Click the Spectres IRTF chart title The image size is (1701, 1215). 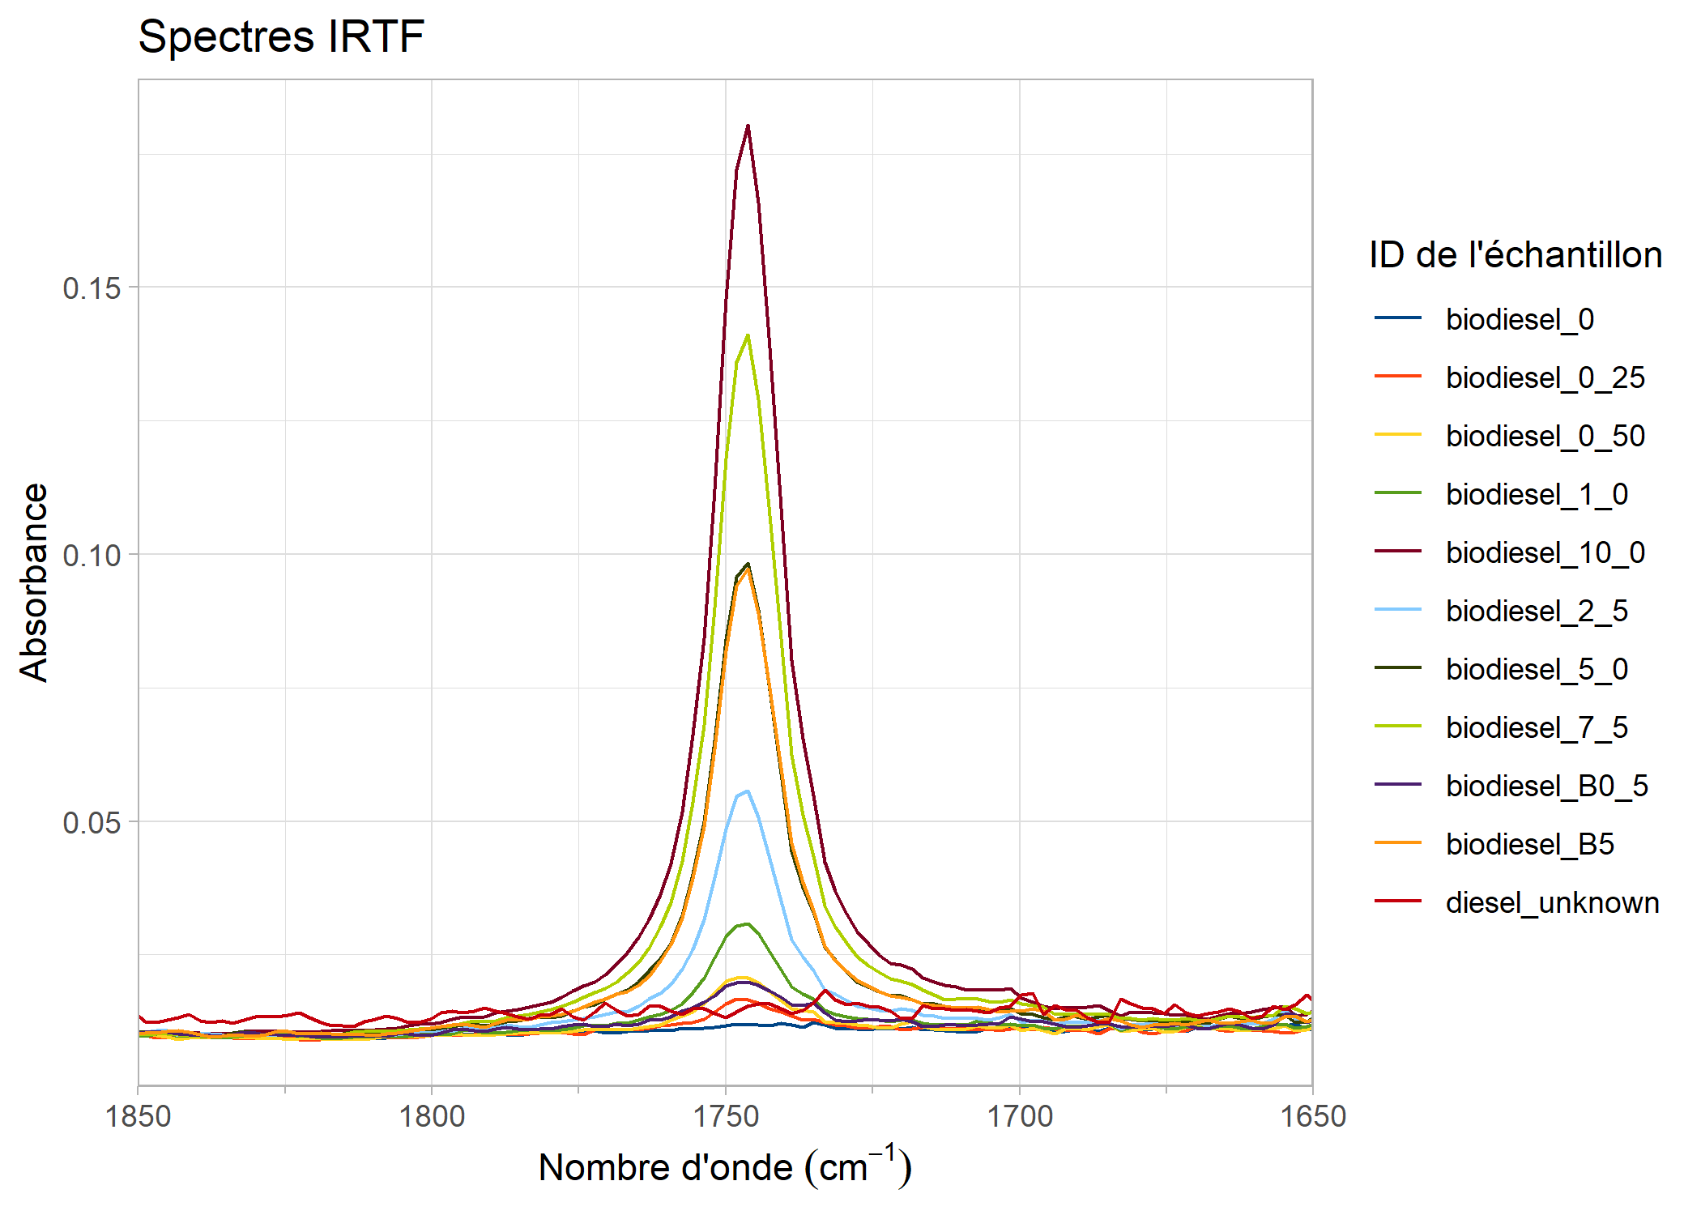click(x=281, y=36)
